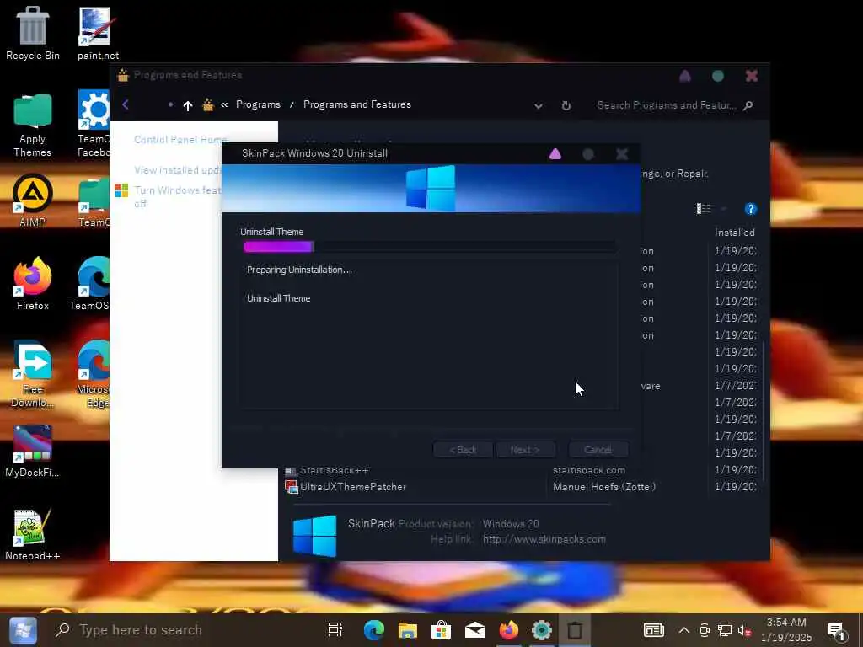Click the Back button in uninstaller

[463, 450]
